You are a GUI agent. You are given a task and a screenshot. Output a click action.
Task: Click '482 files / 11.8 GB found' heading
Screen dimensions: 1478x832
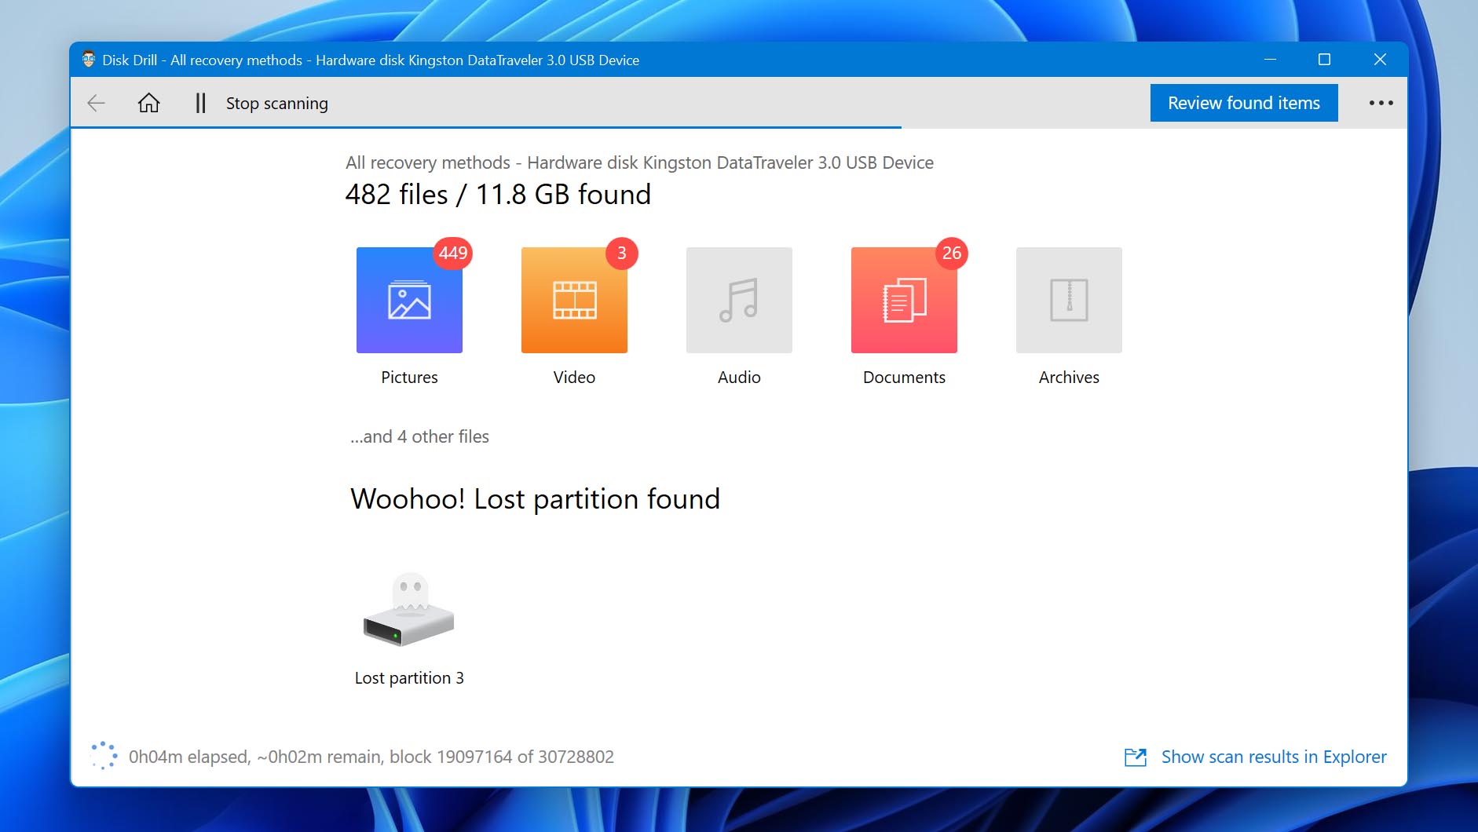coord(498,194)
